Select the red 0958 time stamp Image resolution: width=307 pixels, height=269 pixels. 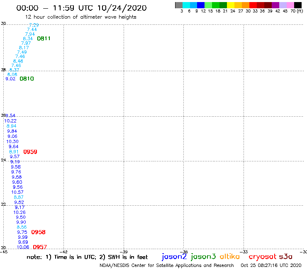(x=38, y=232)
